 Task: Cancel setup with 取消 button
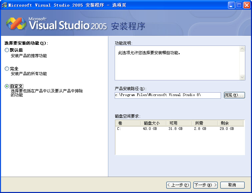[232, 185]
